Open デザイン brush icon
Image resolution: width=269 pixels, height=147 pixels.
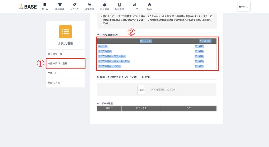click(75, 5)
